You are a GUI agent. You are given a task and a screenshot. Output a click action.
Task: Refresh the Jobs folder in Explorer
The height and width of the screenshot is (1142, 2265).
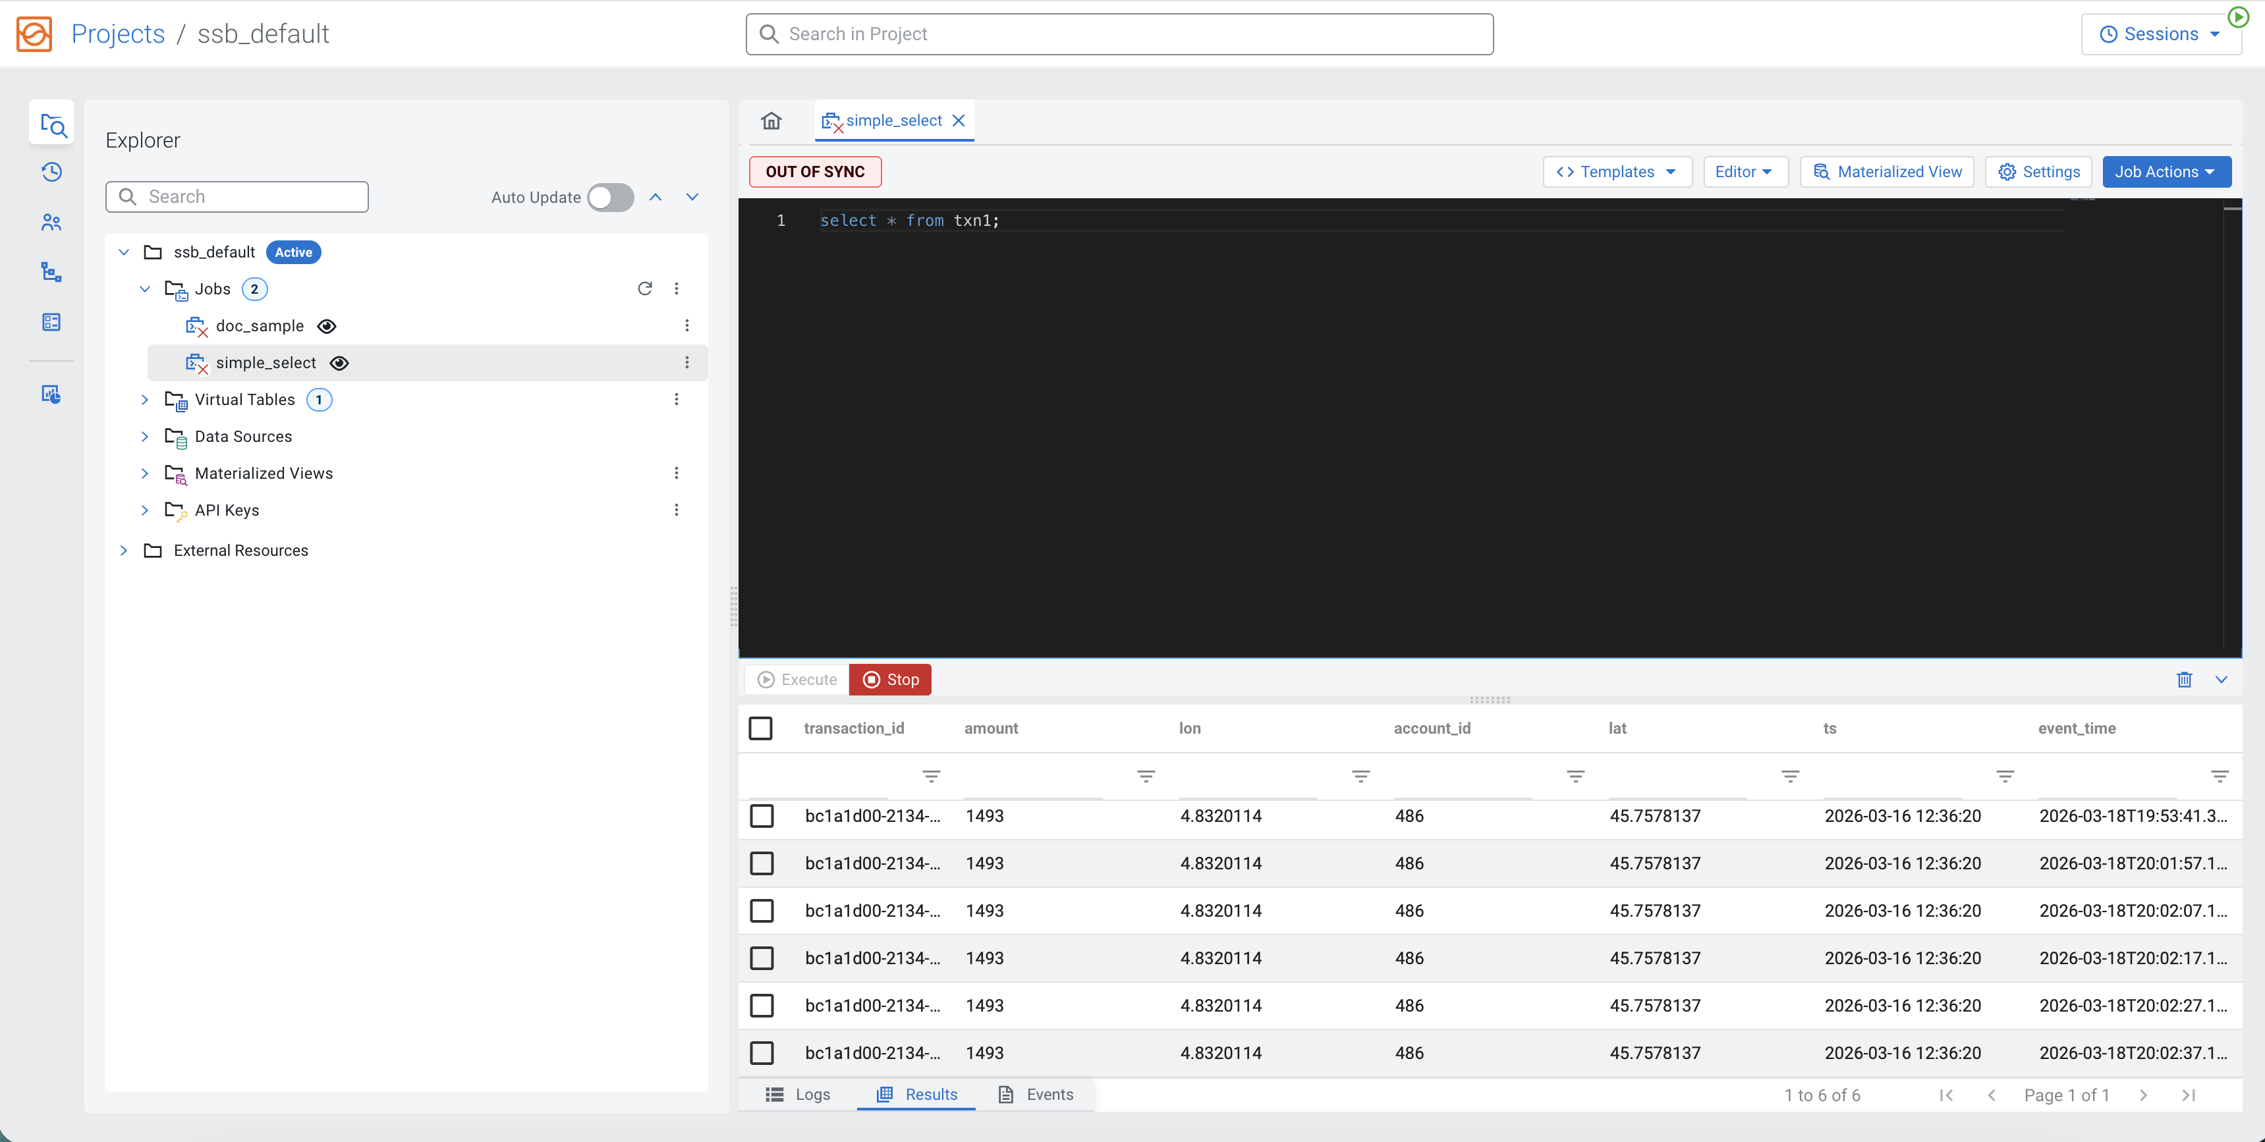tap(644, 288)
